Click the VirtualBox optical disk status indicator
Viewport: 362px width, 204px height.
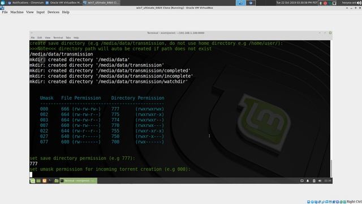[312, 202]
